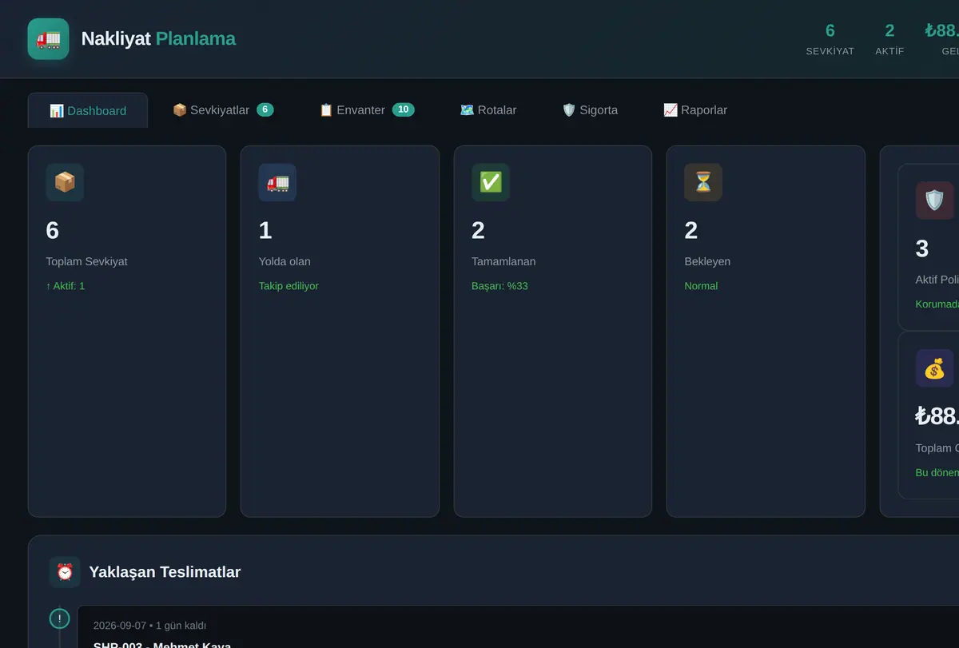The width and height of the screenshot is (959, 648).
Task: Click the exclamation timeline marker
Action: (x=59, y=618)
